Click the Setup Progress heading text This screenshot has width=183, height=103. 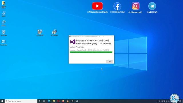(x=77, y=47)
